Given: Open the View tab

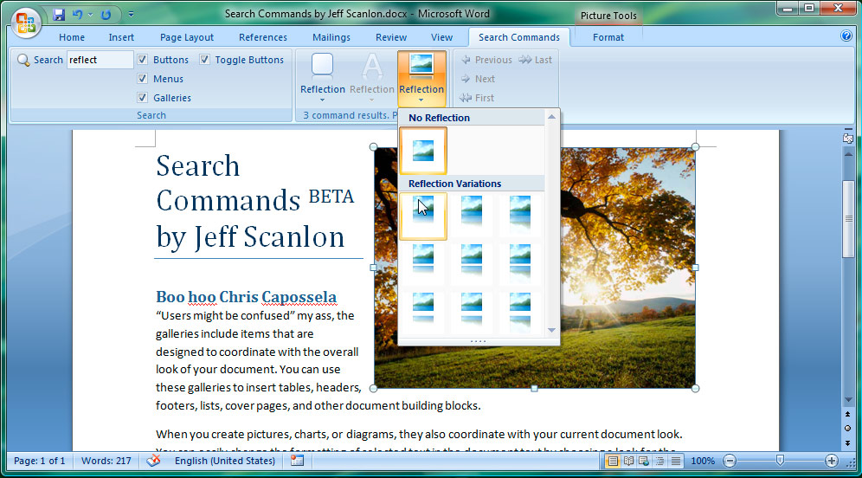Looking at the screenshot, I should 441,37.
